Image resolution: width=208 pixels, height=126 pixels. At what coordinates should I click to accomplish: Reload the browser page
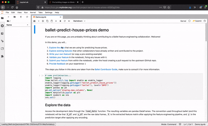point(12,7)
